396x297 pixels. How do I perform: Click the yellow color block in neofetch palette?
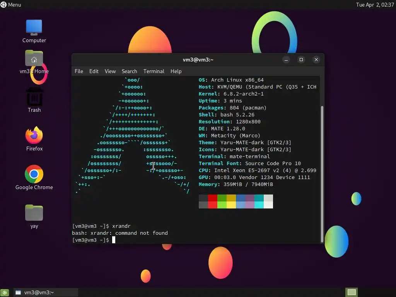231,205
